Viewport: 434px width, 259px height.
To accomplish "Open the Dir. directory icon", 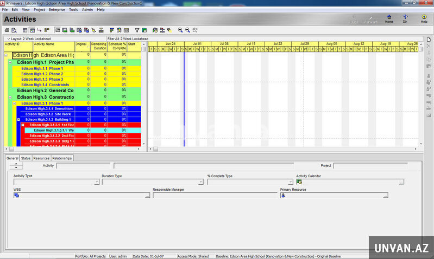I will (405, 19).
